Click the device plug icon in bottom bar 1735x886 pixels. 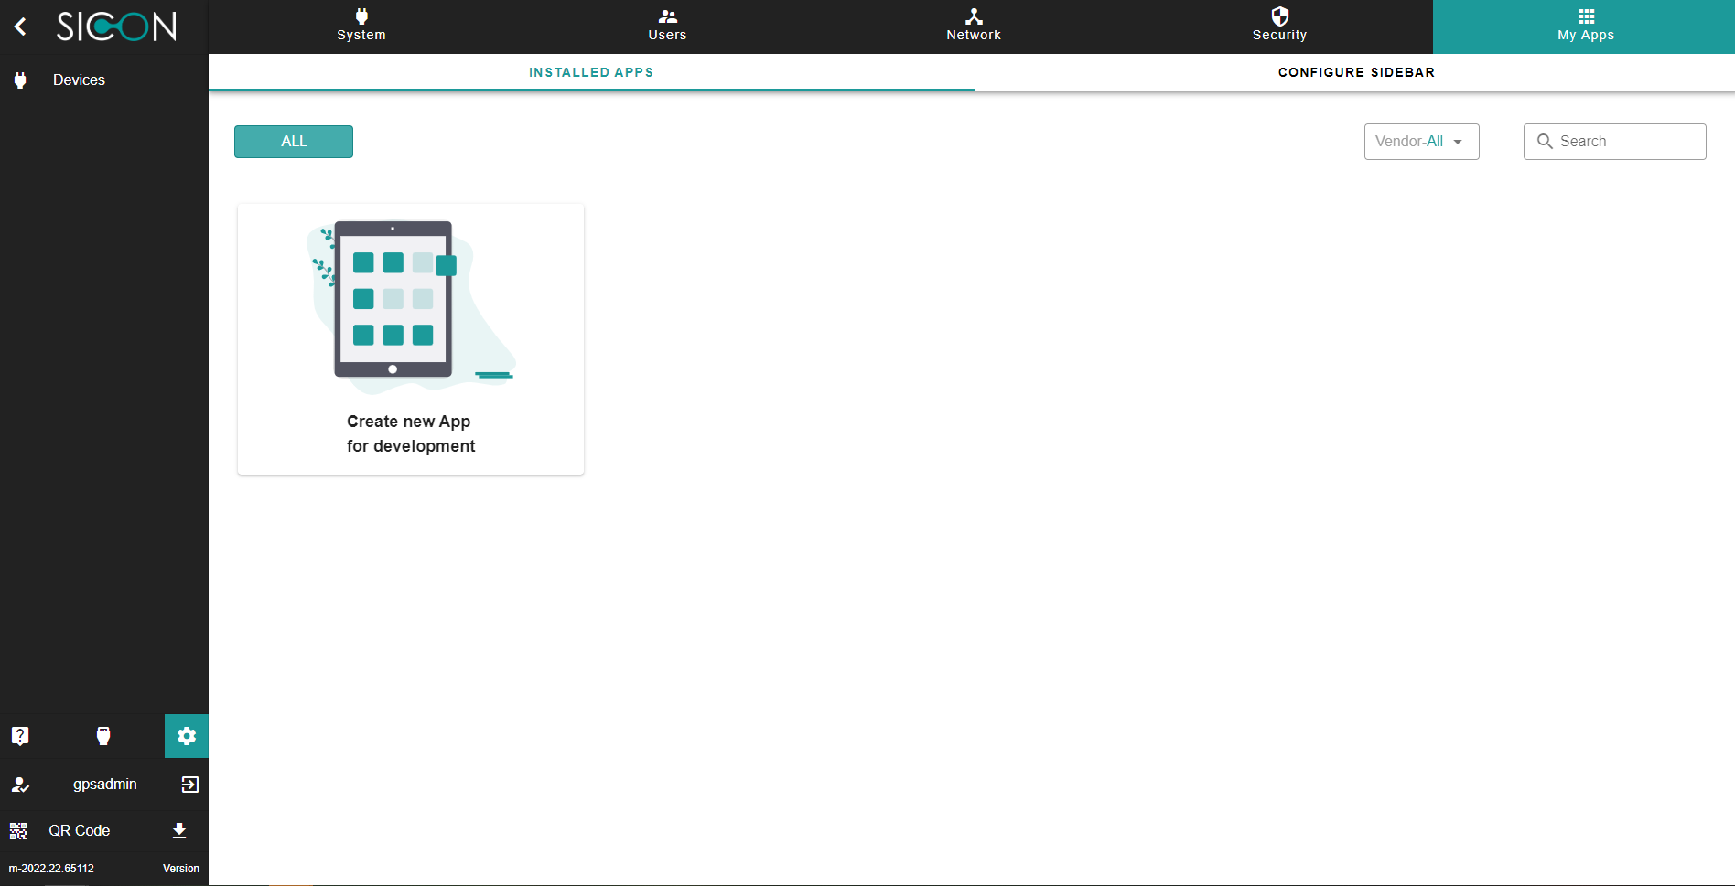pyautogui.click(x=103, y=736)
